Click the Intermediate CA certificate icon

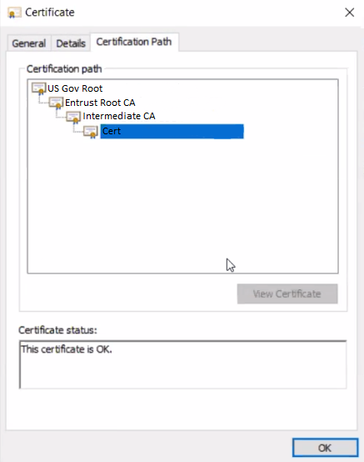[73, 117]
